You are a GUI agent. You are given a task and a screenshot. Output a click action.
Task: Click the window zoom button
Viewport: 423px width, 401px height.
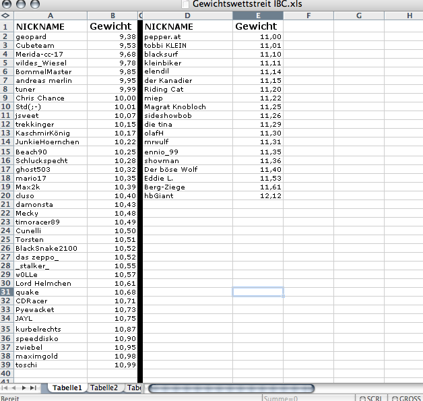click(34, 4)
